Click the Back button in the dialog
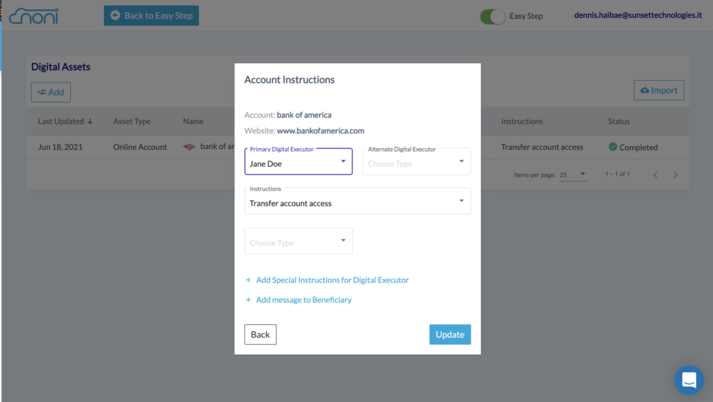The width and height of the screenshot is (713, 402). pos(260,335)
